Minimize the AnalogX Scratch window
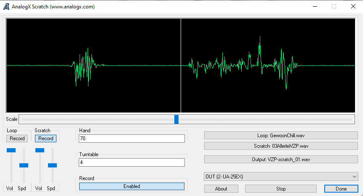Viewport: 363px width, 196px height. coord(314,7)
